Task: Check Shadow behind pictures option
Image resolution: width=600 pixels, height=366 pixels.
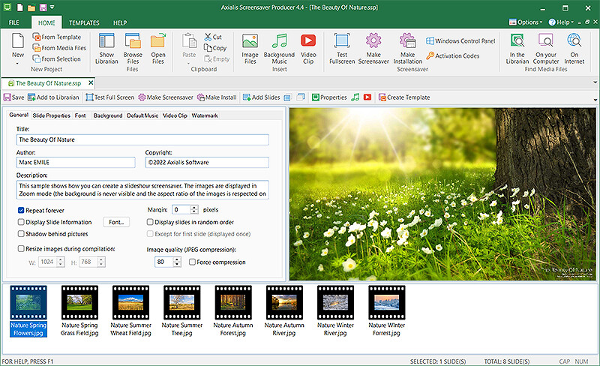Action: (x=21, y=233)
